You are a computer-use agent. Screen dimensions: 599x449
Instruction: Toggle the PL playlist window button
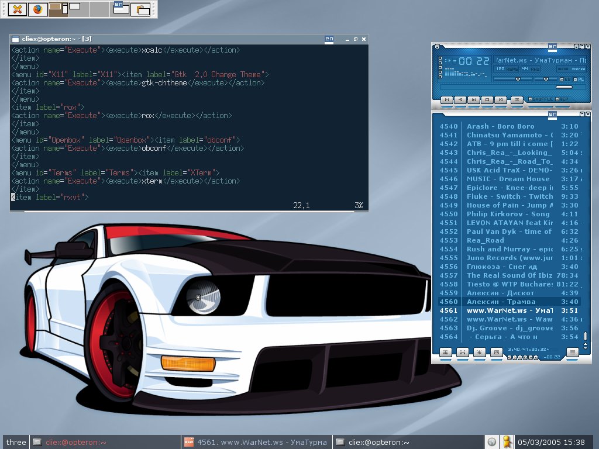coord(579,79)
